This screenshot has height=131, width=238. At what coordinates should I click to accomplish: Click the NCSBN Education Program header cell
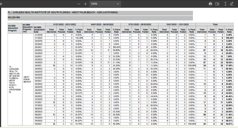click(x=15, y=28)
